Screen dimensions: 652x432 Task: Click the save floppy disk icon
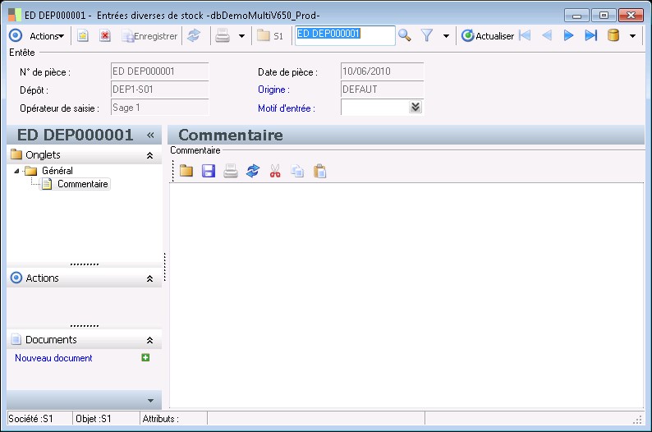(209, 171)
